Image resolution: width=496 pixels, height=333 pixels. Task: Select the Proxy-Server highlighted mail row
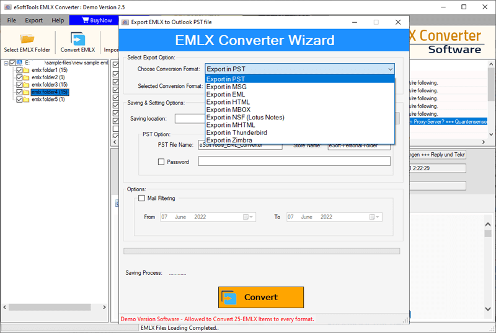pyautogui.click(x=448, y=122)
